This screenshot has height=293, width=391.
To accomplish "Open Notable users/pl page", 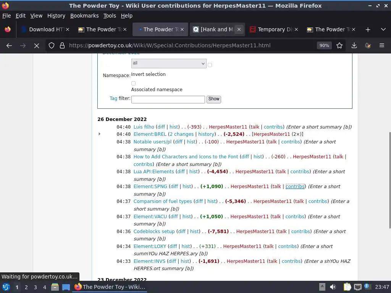I will 152,142.
